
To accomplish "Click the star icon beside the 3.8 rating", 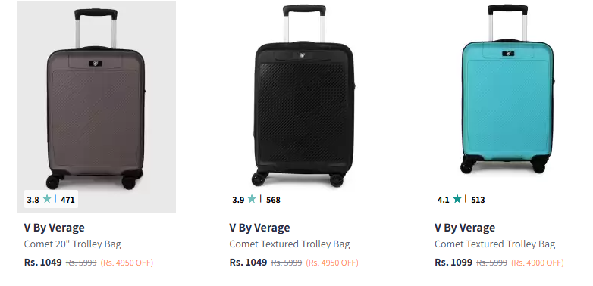I will point(47,199).
